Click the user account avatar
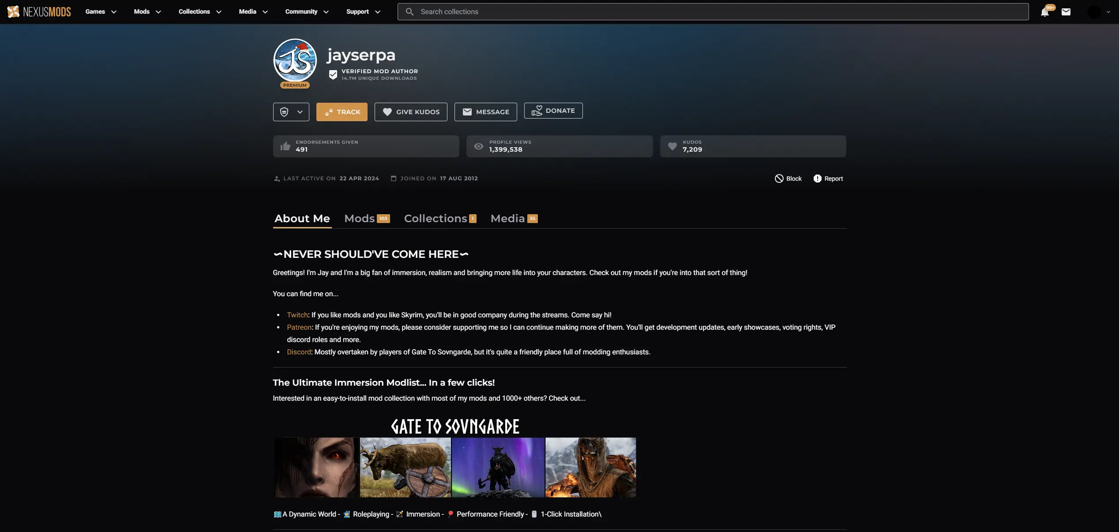The image size is (1119, 532). pyautogui.click(x=1094, y=12)
